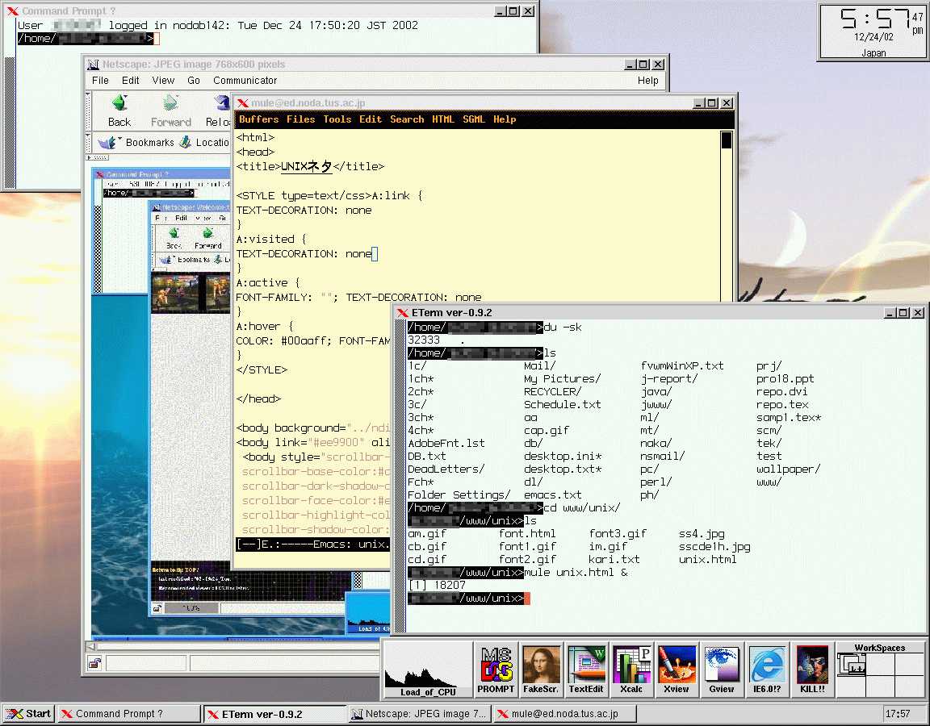Select the top-left WorkSpaces pager desktop
The image size is (930, 726).
(x=852, y=664)
